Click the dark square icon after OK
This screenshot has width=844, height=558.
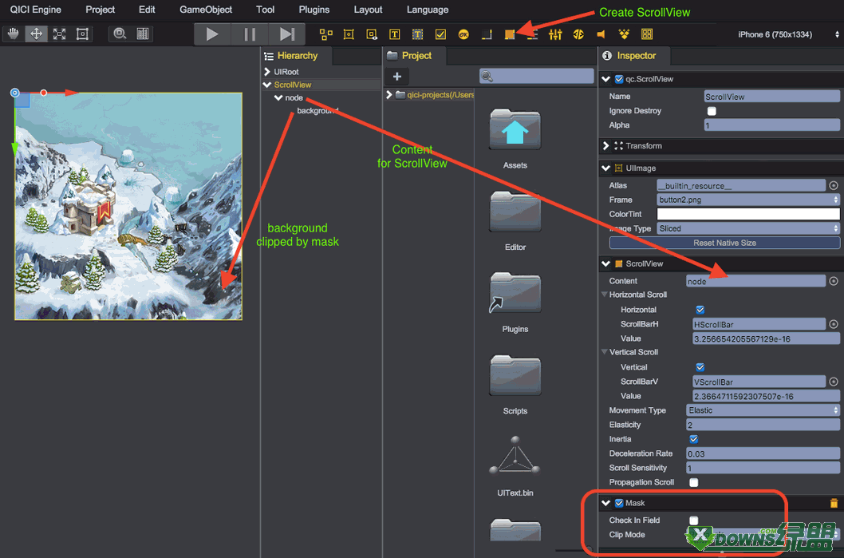[x=487, y=34]
